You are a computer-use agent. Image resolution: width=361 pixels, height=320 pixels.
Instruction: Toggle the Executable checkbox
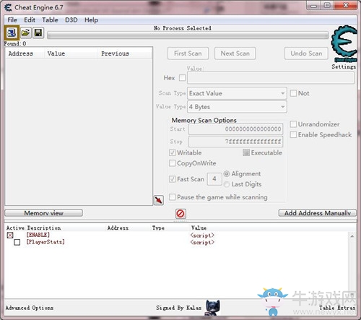coord(246,152)
